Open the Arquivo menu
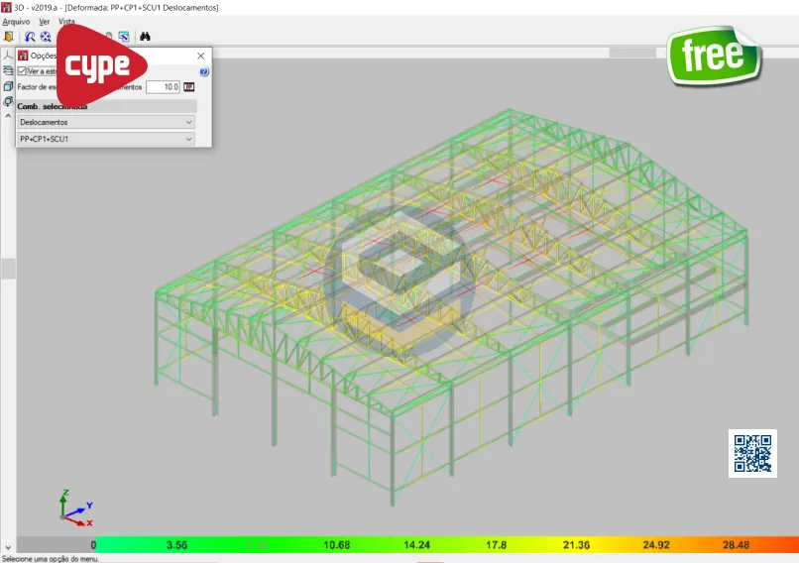The image size is (799, 563). [x=16, y=22]
